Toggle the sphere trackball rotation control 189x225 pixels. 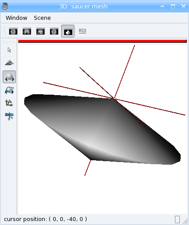point(9,77)
